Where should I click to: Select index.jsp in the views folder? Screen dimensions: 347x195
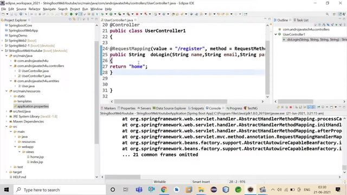coord(35,162)
